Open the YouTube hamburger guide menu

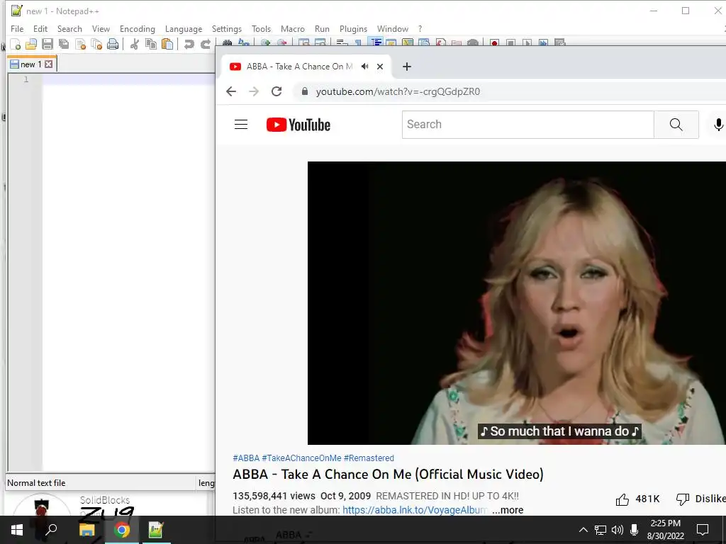[241, 125]
